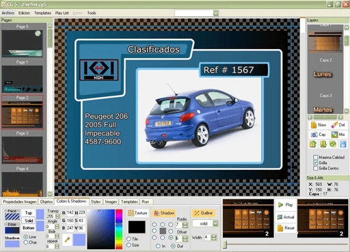Click the New layer icon button

(x=319, y=125)
